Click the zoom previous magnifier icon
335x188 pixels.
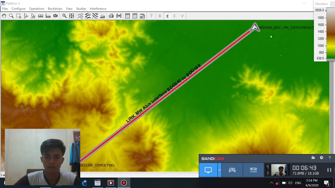64,16
